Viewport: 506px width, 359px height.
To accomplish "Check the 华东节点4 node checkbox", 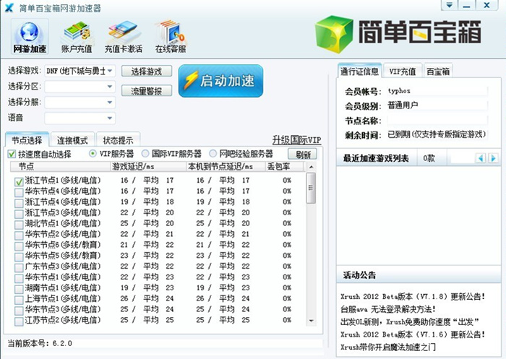I will click(x=19, y=192).
